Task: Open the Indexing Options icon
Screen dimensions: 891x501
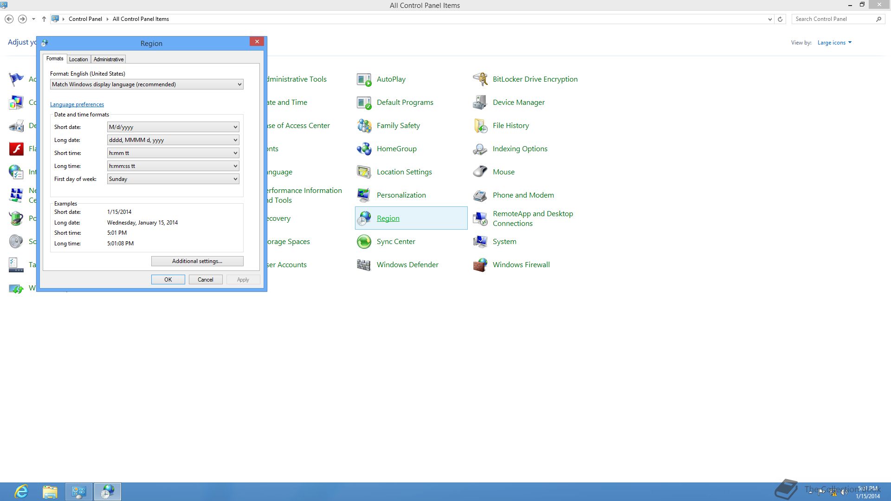Action: (x=480, y=149)
